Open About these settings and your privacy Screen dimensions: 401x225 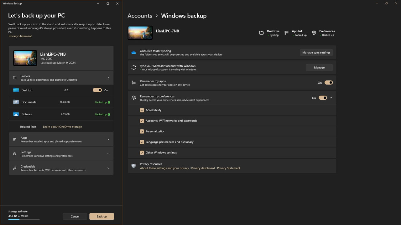(164, 168)
